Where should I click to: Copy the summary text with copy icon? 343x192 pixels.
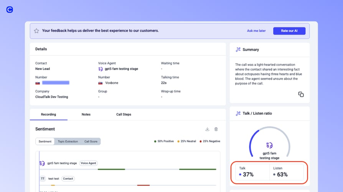(x=301, y=94)
